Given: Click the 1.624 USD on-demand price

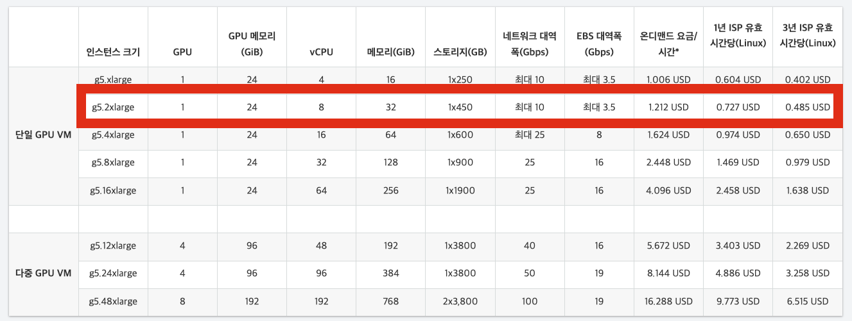Looking at the screenshot, I should point(668,135).
